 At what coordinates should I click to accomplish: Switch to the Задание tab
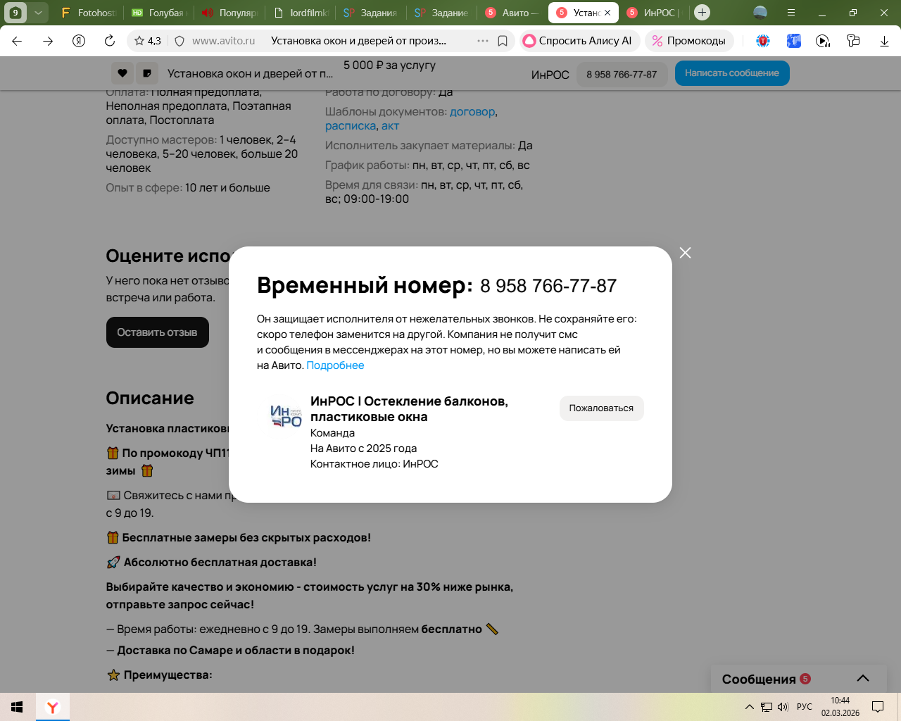pos(441,13)
